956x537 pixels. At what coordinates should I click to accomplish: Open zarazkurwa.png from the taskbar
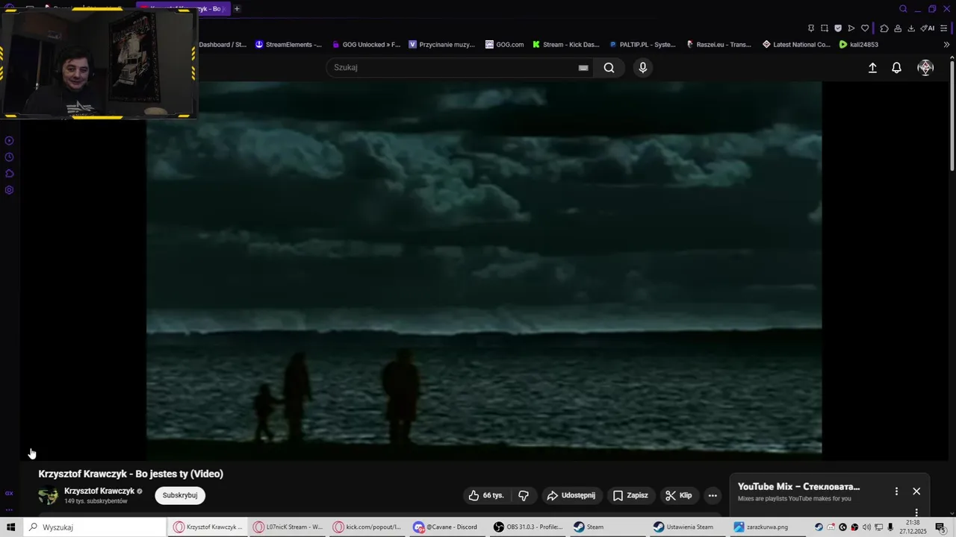pyautogui.click(x=768, y=527)
